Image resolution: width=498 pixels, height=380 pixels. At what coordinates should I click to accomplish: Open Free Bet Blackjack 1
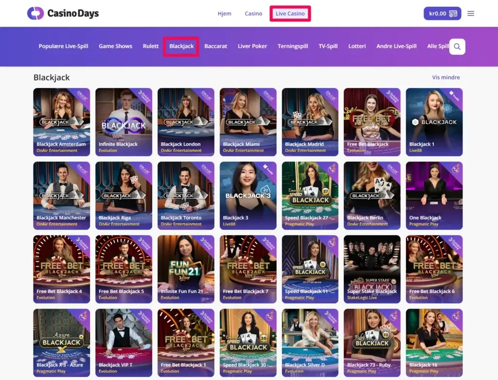186,343
